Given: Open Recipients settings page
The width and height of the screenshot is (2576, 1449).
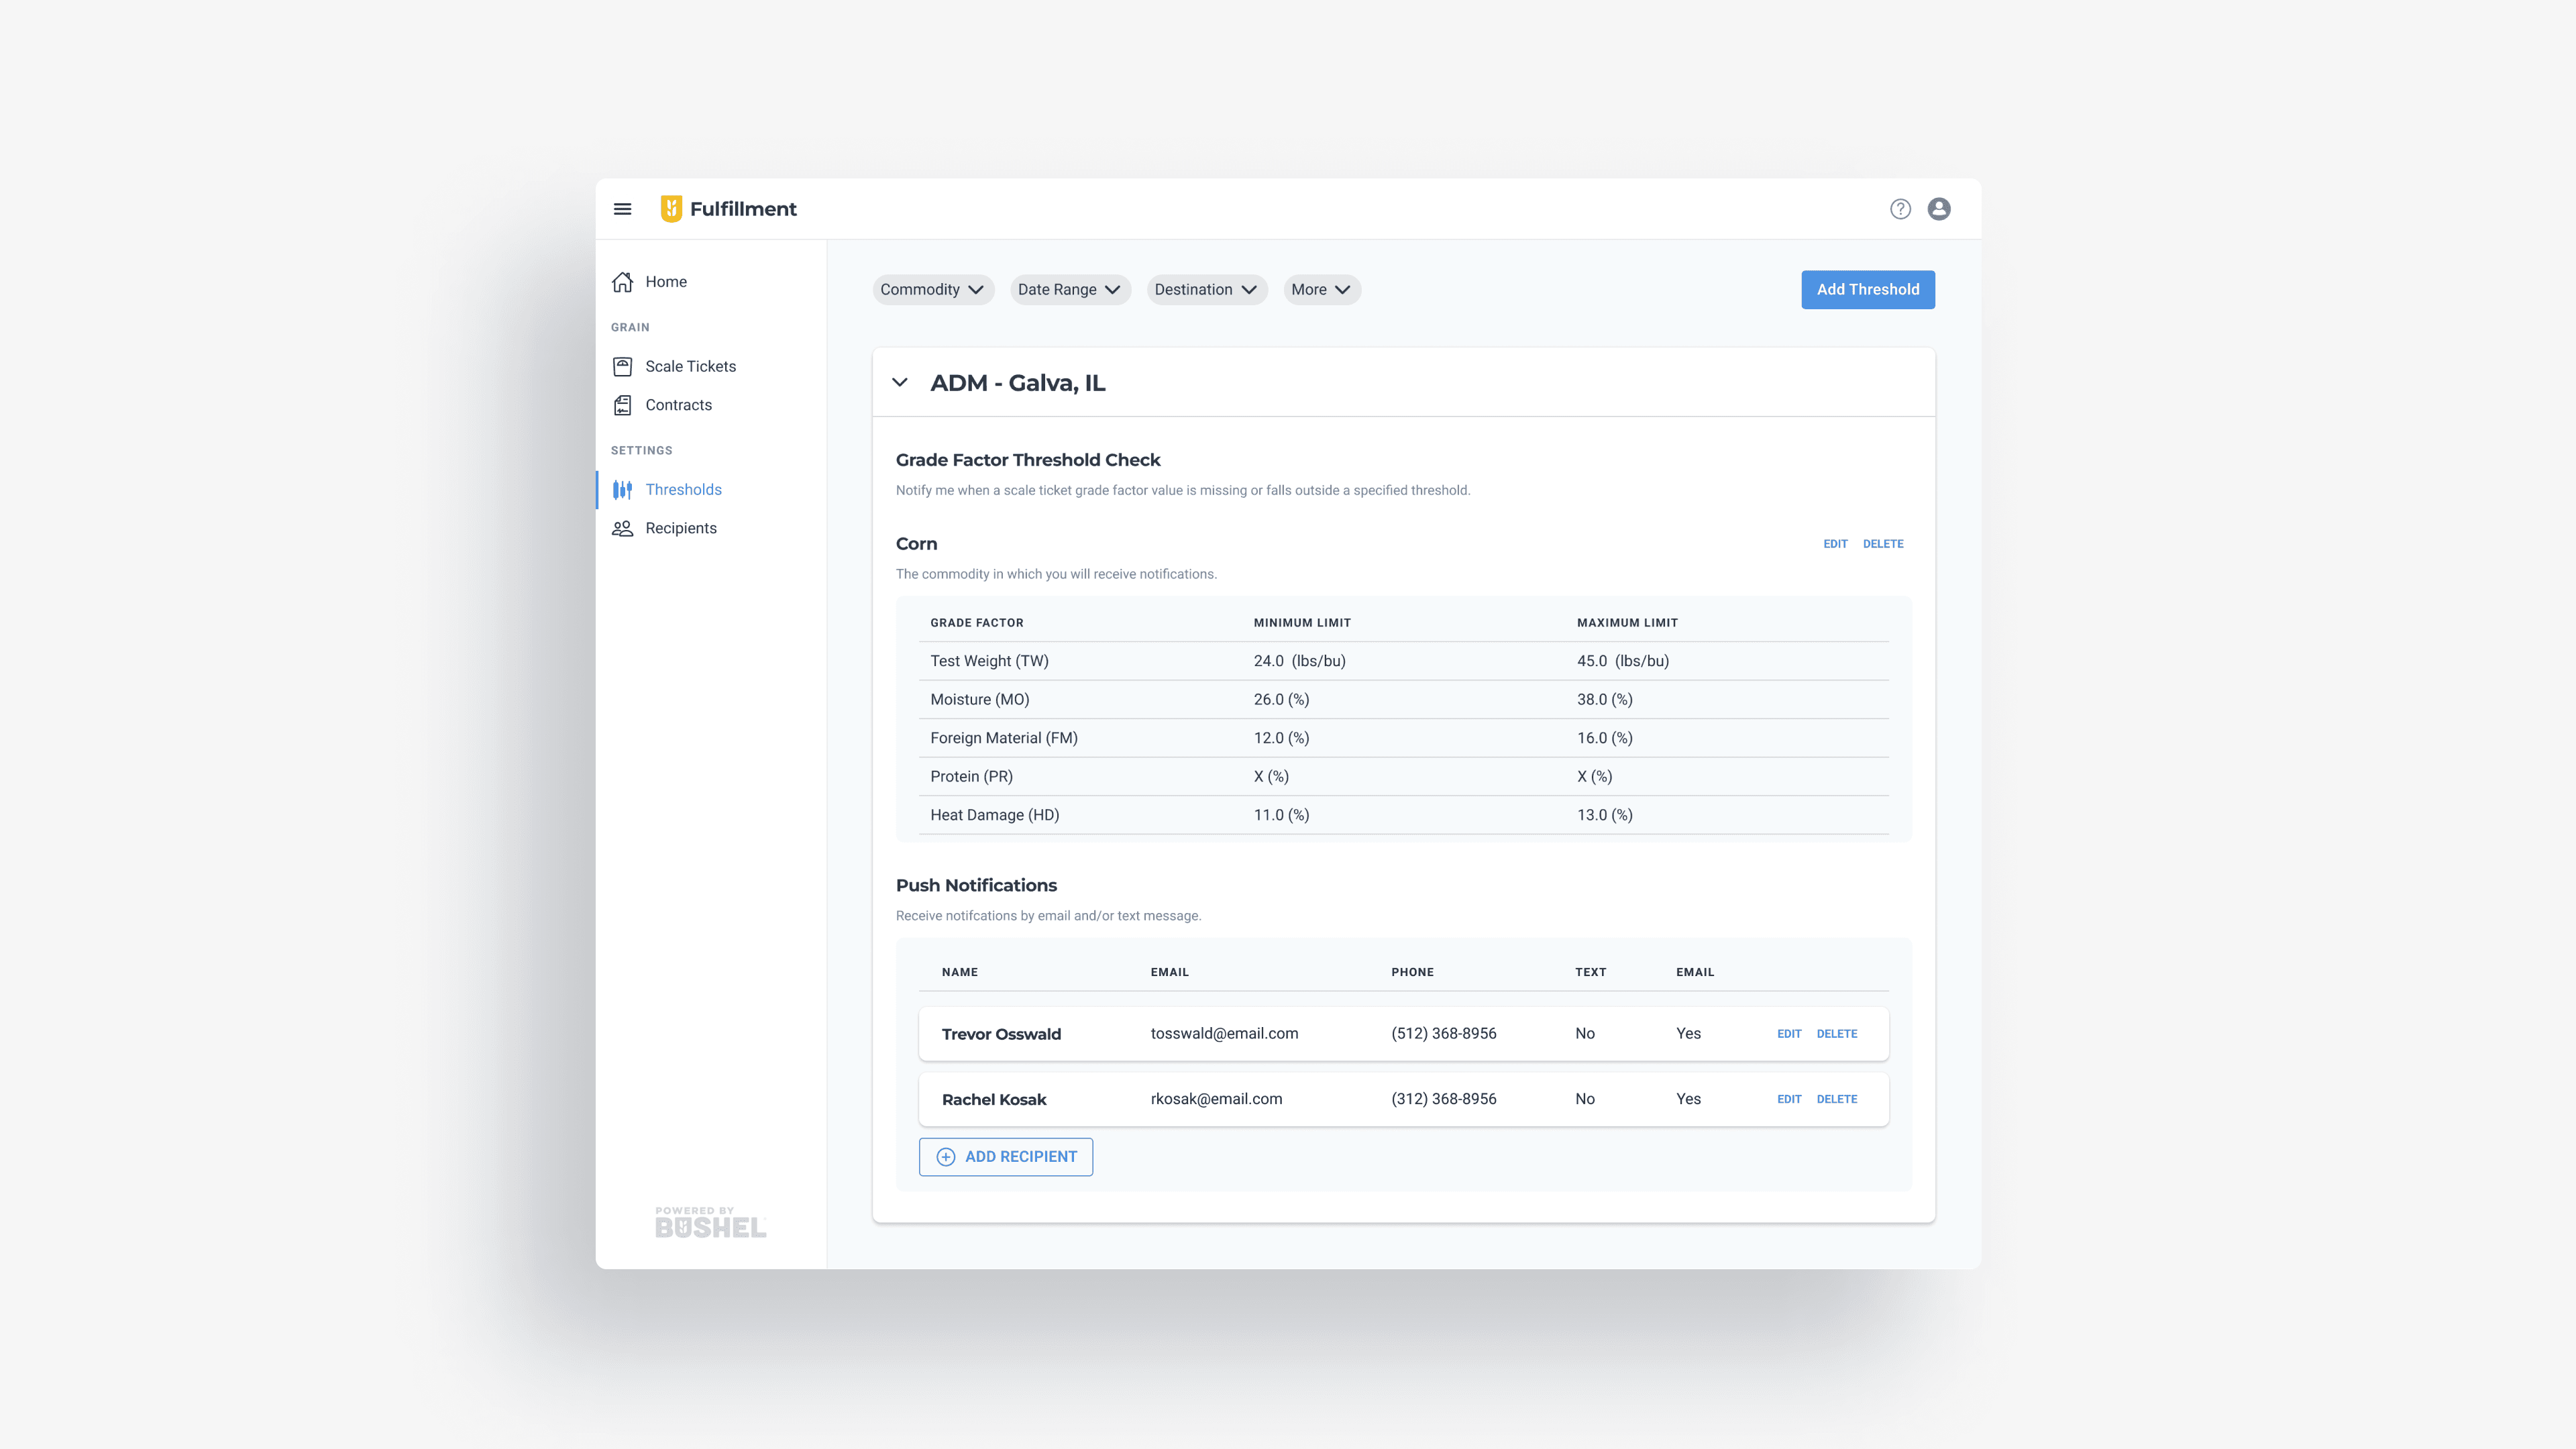Looking at the screenshot, I should 681,528.
